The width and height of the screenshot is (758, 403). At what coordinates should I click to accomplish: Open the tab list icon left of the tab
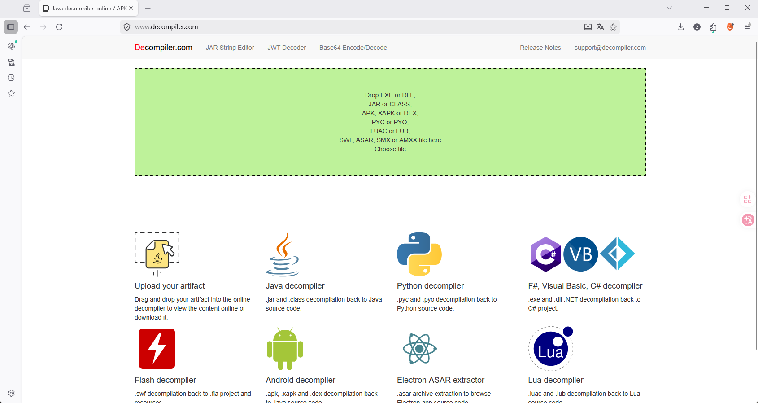(27, 8)
